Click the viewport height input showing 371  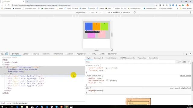coord(101,13)
